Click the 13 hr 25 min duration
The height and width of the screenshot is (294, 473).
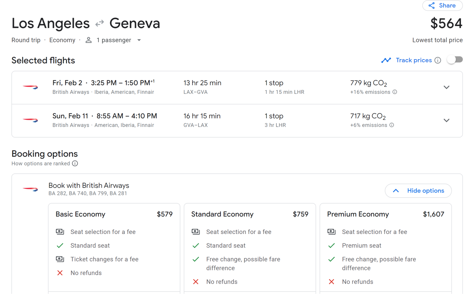click(x=203, y=83)
